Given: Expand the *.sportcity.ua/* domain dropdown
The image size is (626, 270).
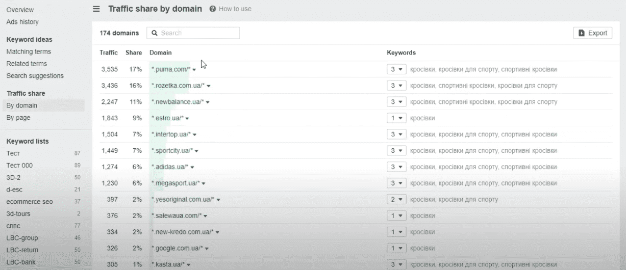Looking at the screenshot, I should [197, 151].
